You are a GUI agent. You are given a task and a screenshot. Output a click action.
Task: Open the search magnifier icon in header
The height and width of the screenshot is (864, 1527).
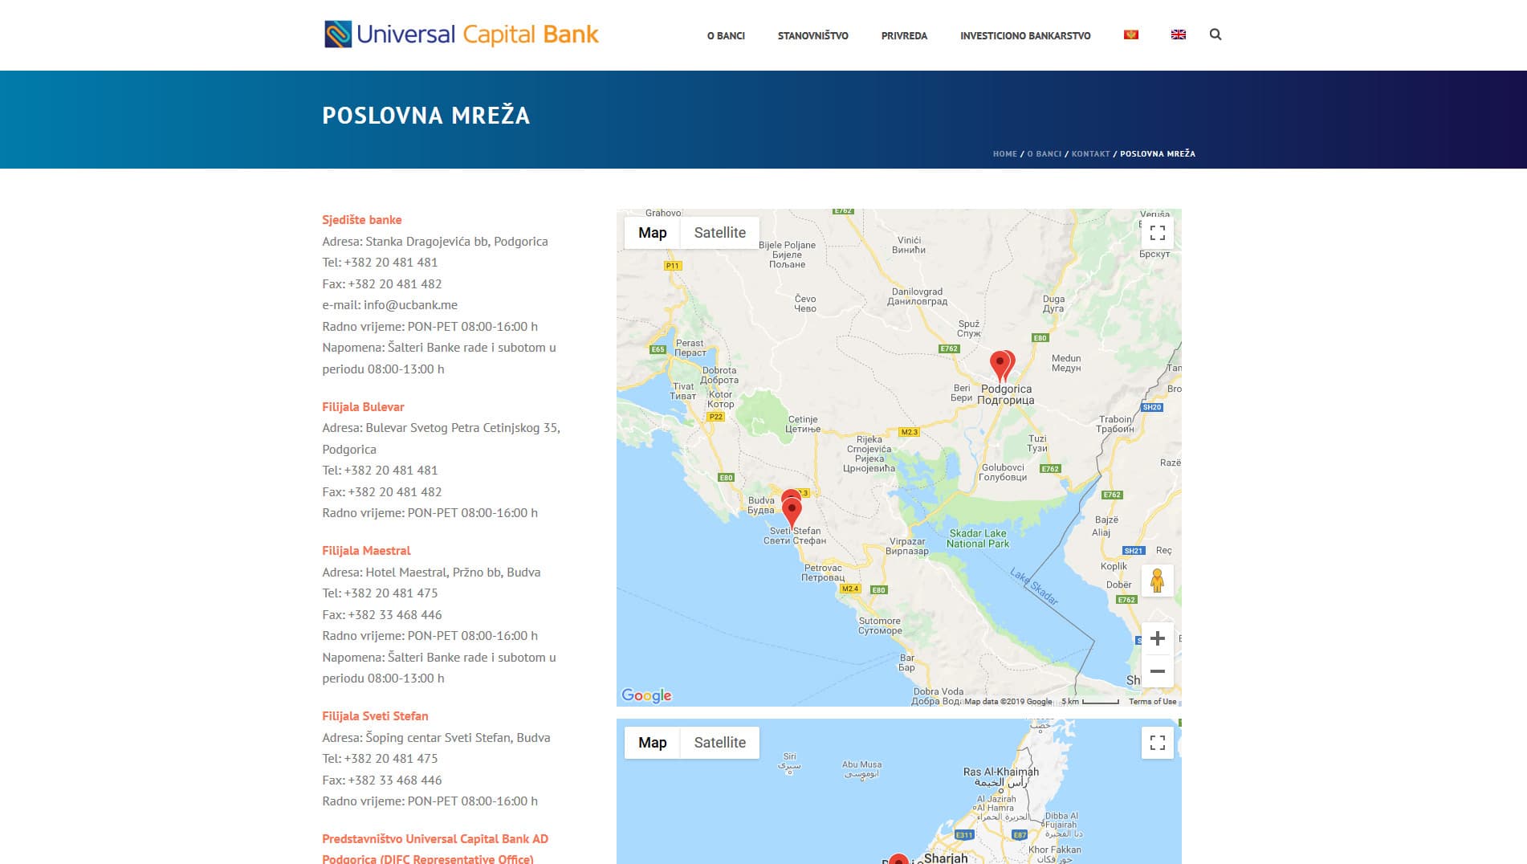(x=1215, y=35)
